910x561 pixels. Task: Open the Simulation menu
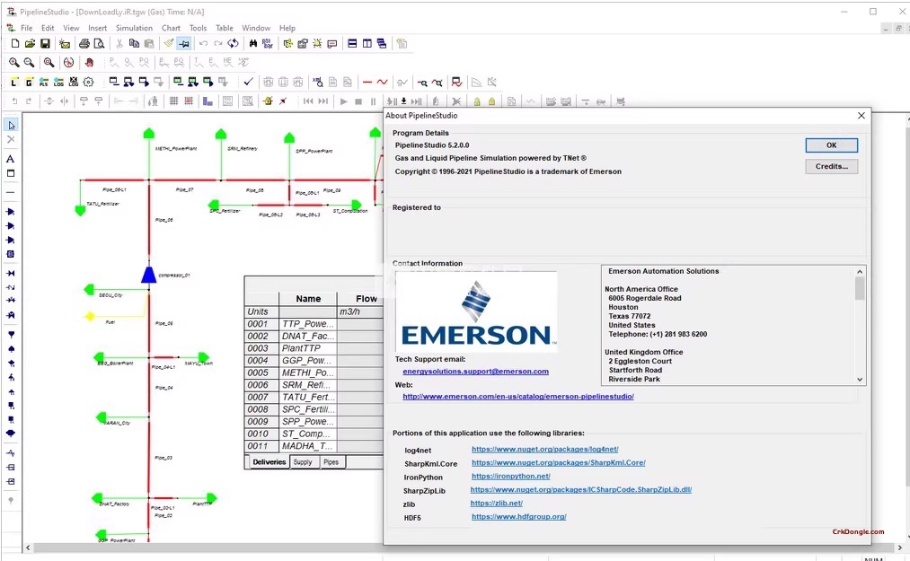134,28
